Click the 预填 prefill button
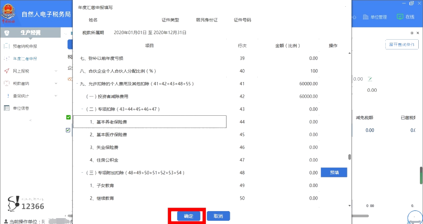This screenshot has width=423, height=224. coord(334,173)
